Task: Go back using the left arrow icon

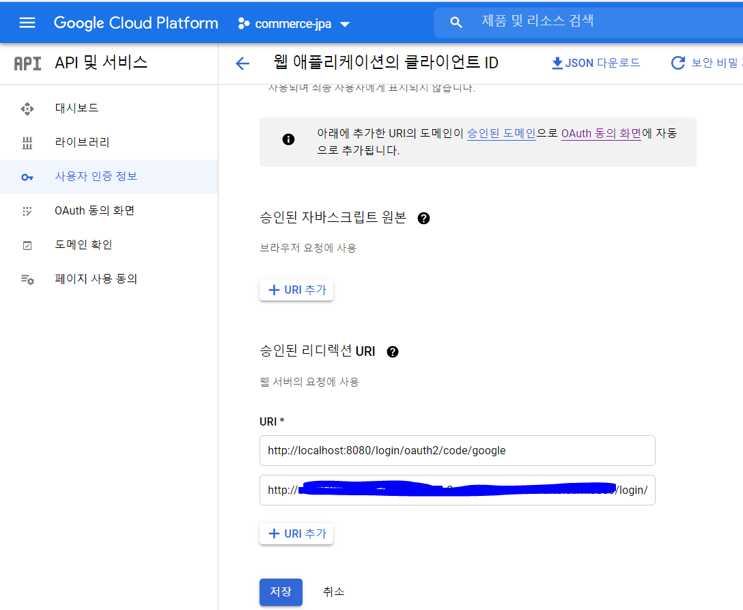Action: 242,63
